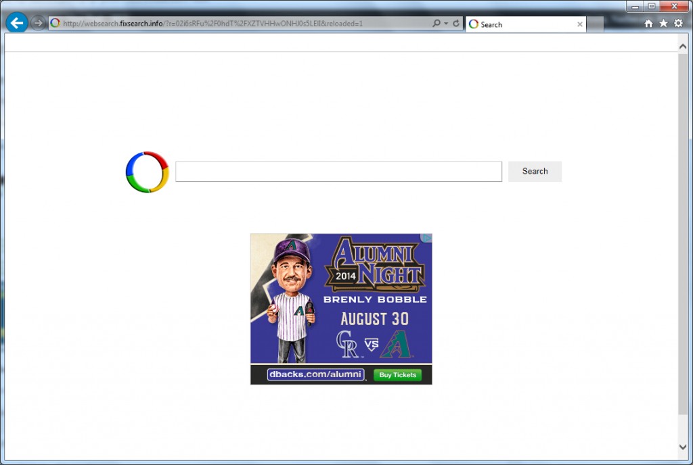Click the AUGUST 30 text in ad
Screen dimensions: 693x465
[x=374, y=319]
